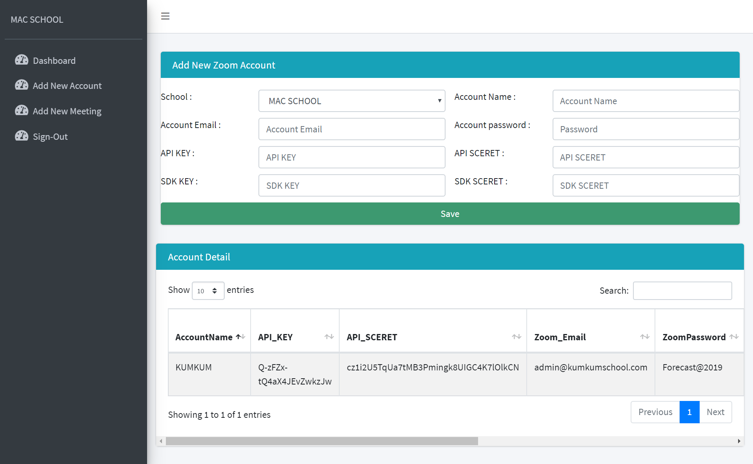Click the Next pagination button

(x=715, y=412)
